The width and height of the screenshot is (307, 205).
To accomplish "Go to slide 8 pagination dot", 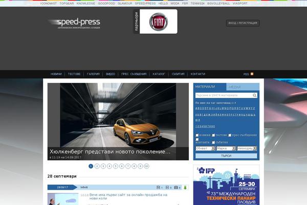I will 134,166.
